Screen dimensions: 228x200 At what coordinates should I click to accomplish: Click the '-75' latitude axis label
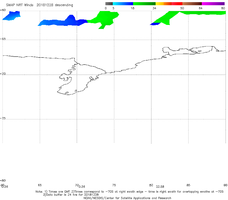click(x=3, y=118)
